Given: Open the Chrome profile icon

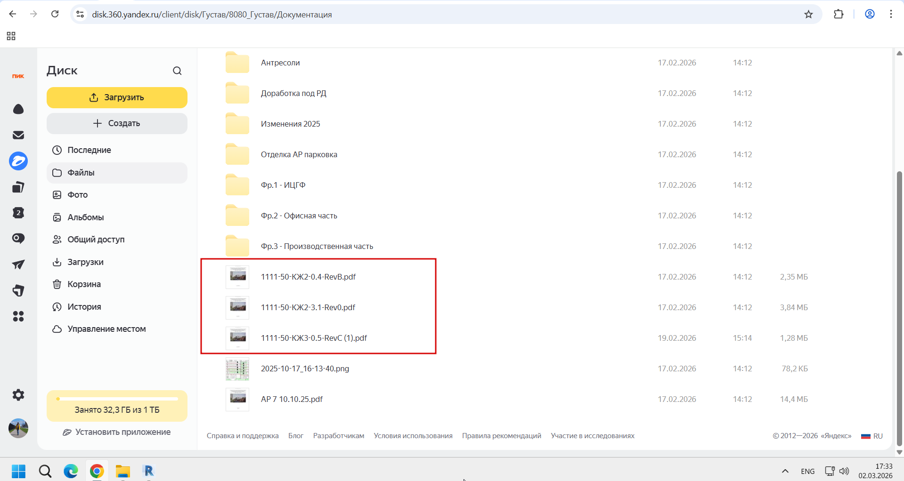Looking at the screenshot, I should point(870,14).
